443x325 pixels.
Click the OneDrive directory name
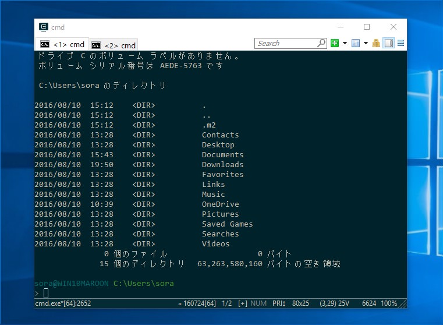click(221, 204)
